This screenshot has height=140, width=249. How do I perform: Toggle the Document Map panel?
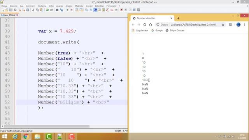point(103,10)
